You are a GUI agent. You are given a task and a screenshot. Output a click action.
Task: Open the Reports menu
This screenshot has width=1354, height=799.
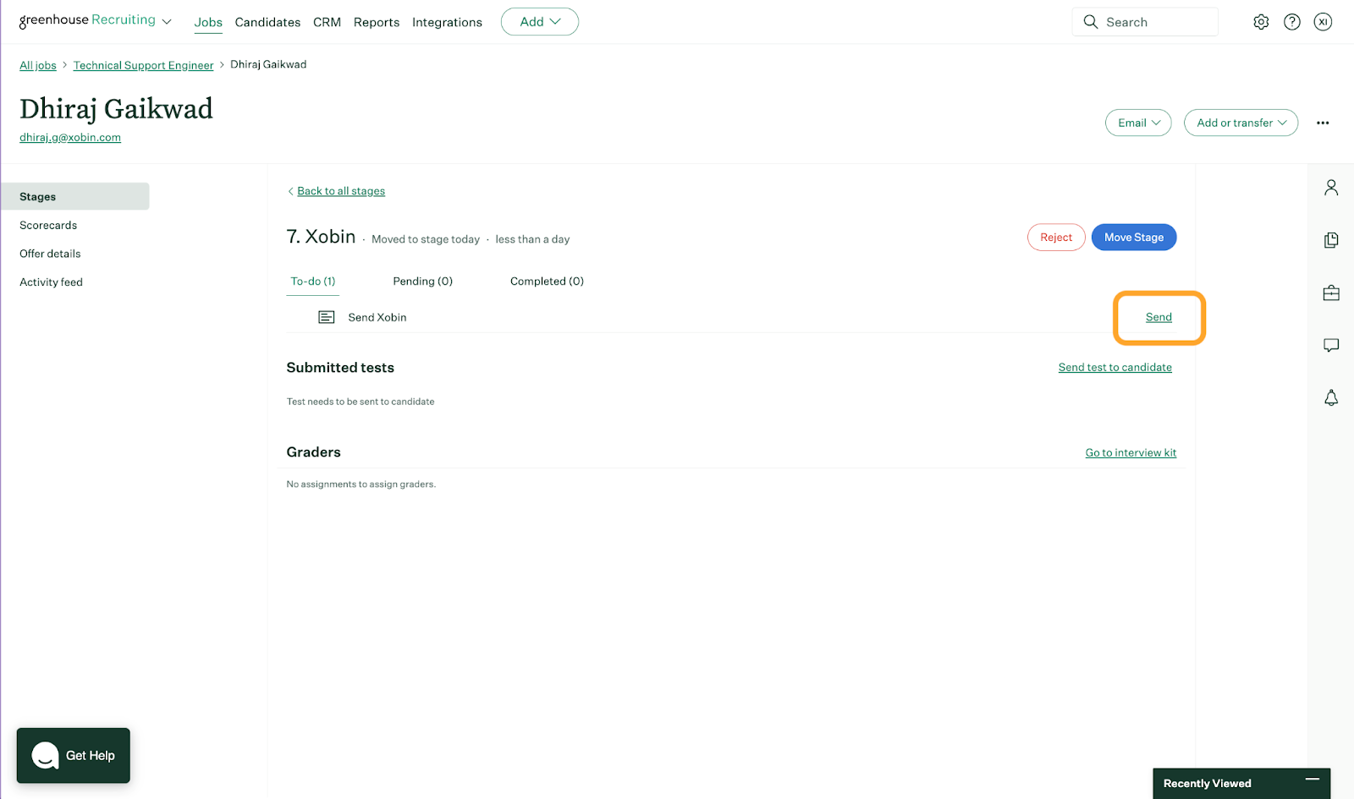tap(377, 22)
